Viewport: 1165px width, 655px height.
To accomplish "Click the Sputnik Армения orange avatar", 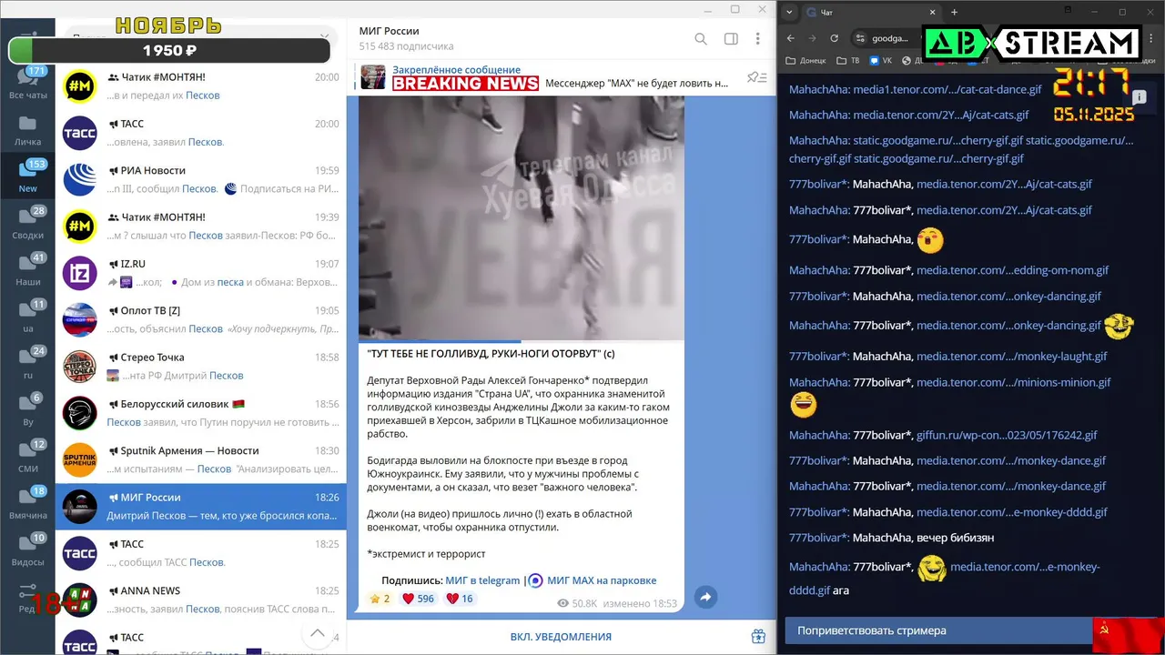I will point(80,459).
